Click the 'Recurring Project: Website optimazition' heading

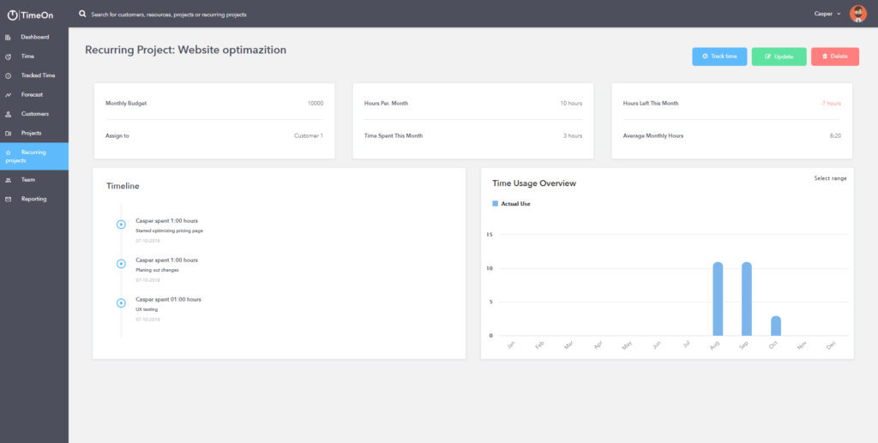(185, 50)
